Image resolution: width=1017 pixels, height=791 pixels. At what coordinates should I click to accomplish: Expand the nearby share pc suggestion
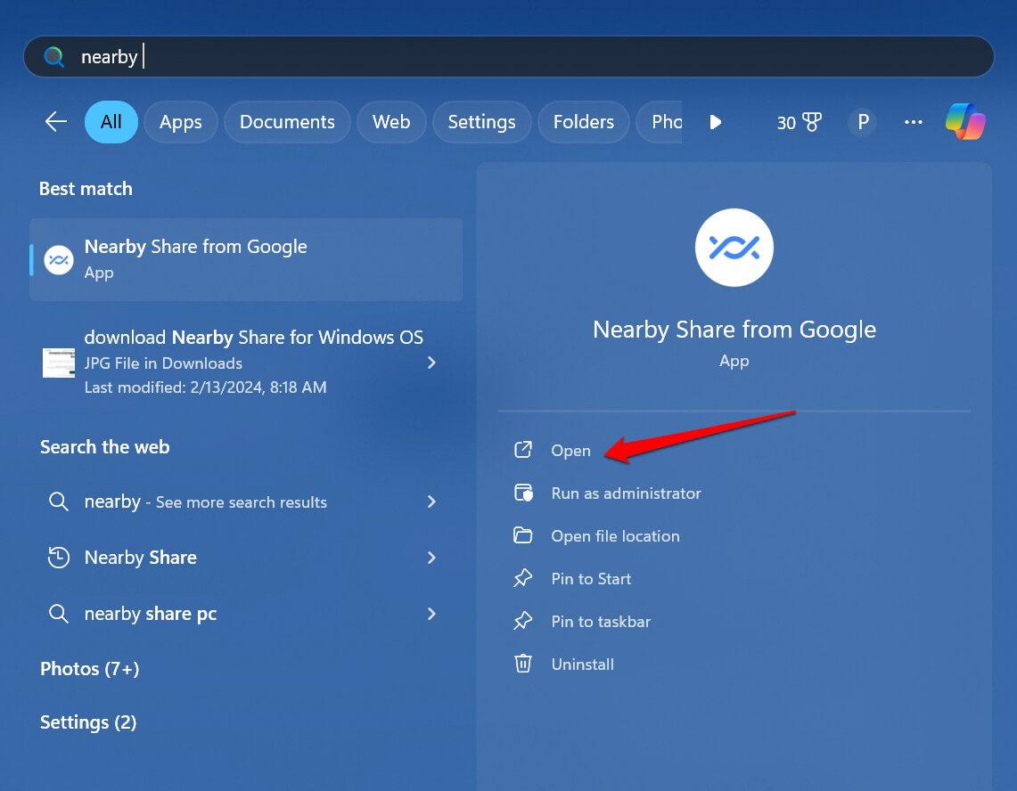click(431, 614)
